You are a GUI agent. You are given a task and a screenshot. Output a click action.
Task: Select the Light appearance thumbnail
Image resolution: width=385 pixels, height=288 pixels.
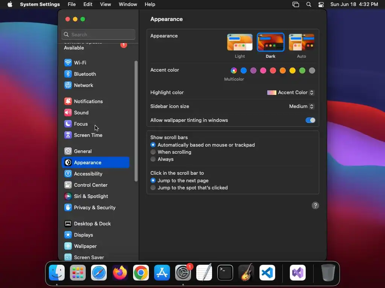point(239,42)
